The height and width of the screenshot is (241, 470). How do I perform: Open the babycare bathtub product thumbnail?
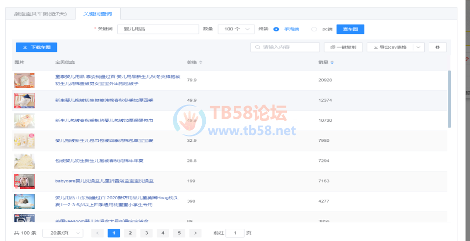point(25,181)
